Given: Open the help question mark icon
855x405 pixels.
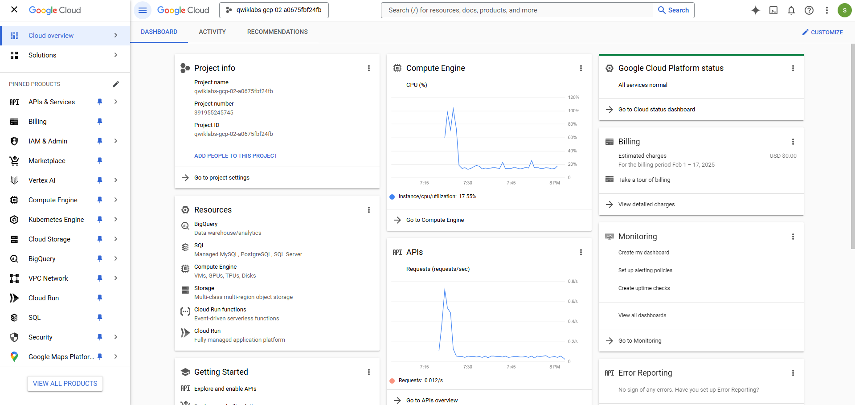Looking at the screenshot, I should (809, 10).
